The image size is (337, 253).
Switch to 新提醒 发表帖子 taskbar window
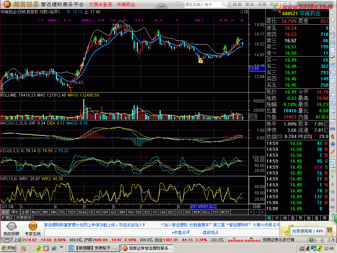click(93, 248)
